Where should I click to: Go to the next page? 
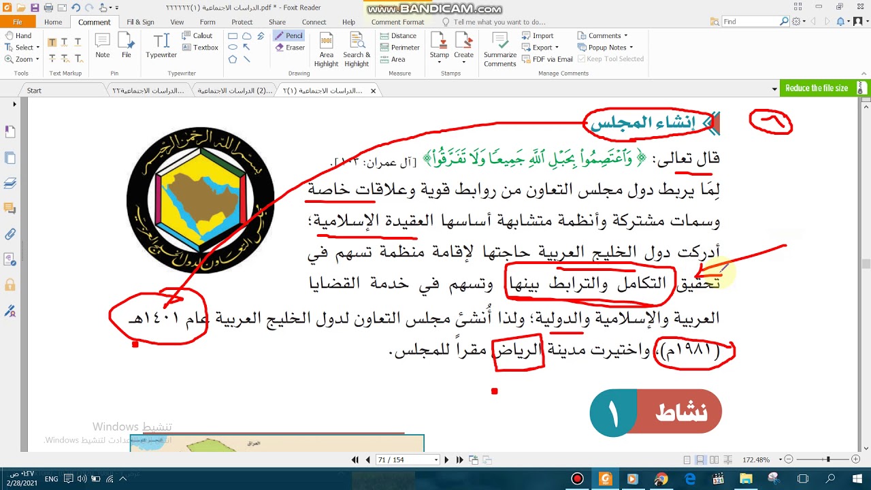(x=447, y=460)
